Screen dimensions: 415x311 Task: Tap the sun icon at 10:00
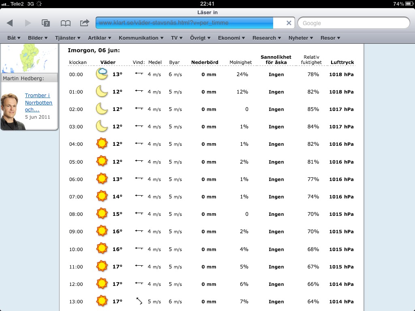tap(102, 249)
